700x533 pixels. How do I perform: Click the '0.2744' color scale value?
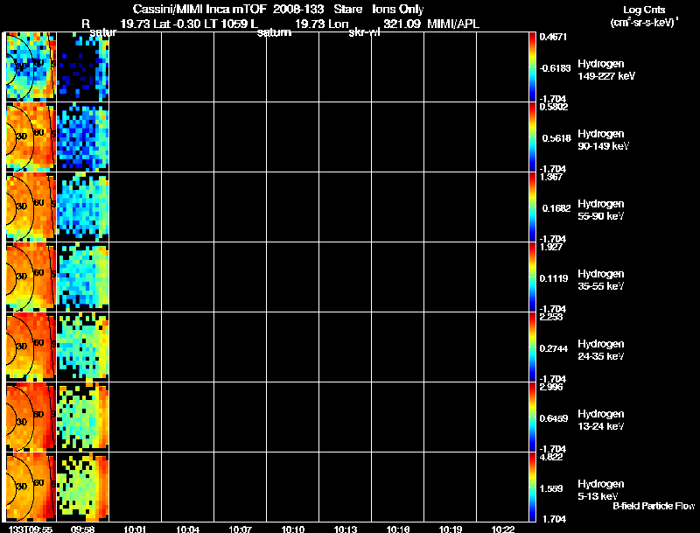pyautogui.click(x=554, y=348)
